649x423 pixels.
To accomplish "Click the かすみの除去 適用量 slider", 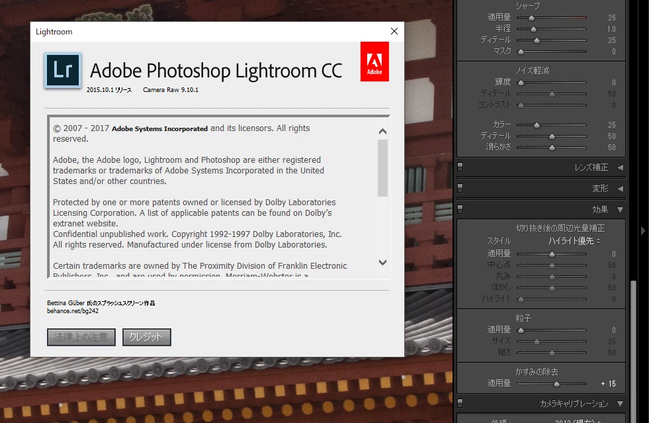I will (552, 384).
